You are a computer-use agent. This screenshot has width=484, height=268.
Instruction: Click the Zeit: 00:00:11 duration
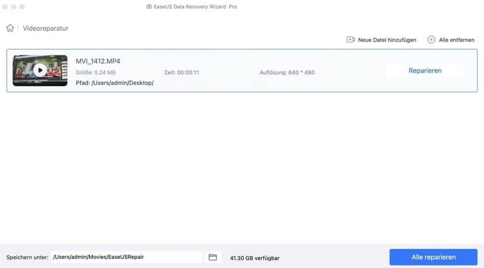point(181,73)
